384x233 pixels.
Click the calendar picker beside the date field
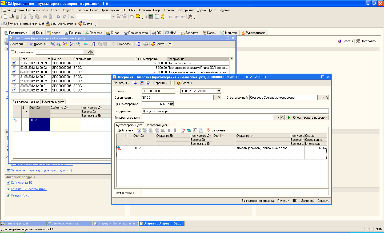(x=219, y=91)
